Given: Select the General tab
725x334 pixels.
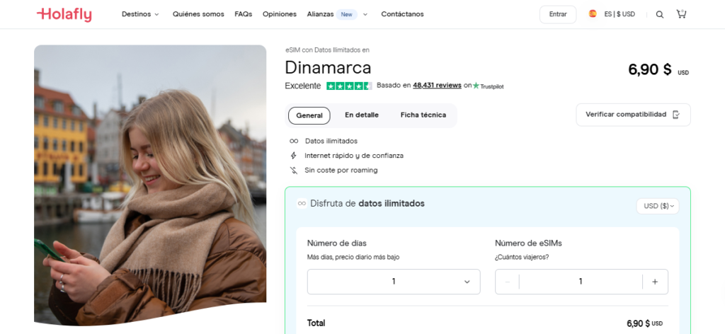Looking at the screenshot, I should pyautogui.click(x=309, y=115).
